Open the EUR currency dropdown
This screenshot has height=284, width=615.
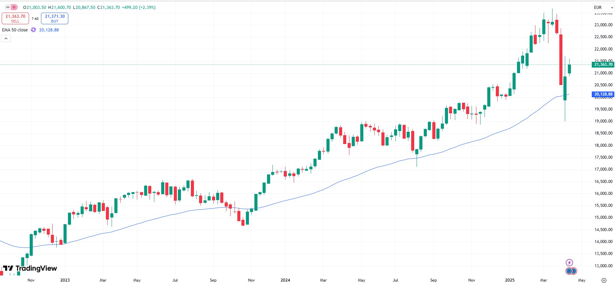click(x=603, y=7)
